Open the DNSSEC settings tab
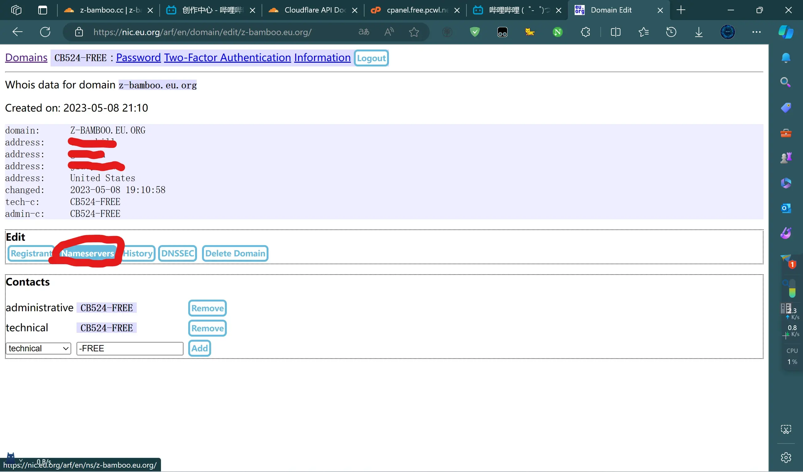 (177, 254)
